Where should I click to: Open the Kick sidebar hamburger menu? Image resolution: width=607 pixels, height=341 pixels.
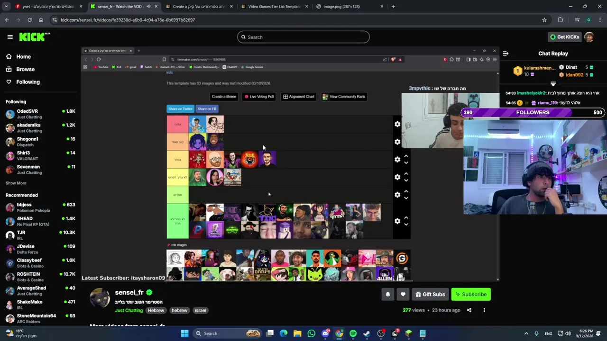tap(10, 37)
